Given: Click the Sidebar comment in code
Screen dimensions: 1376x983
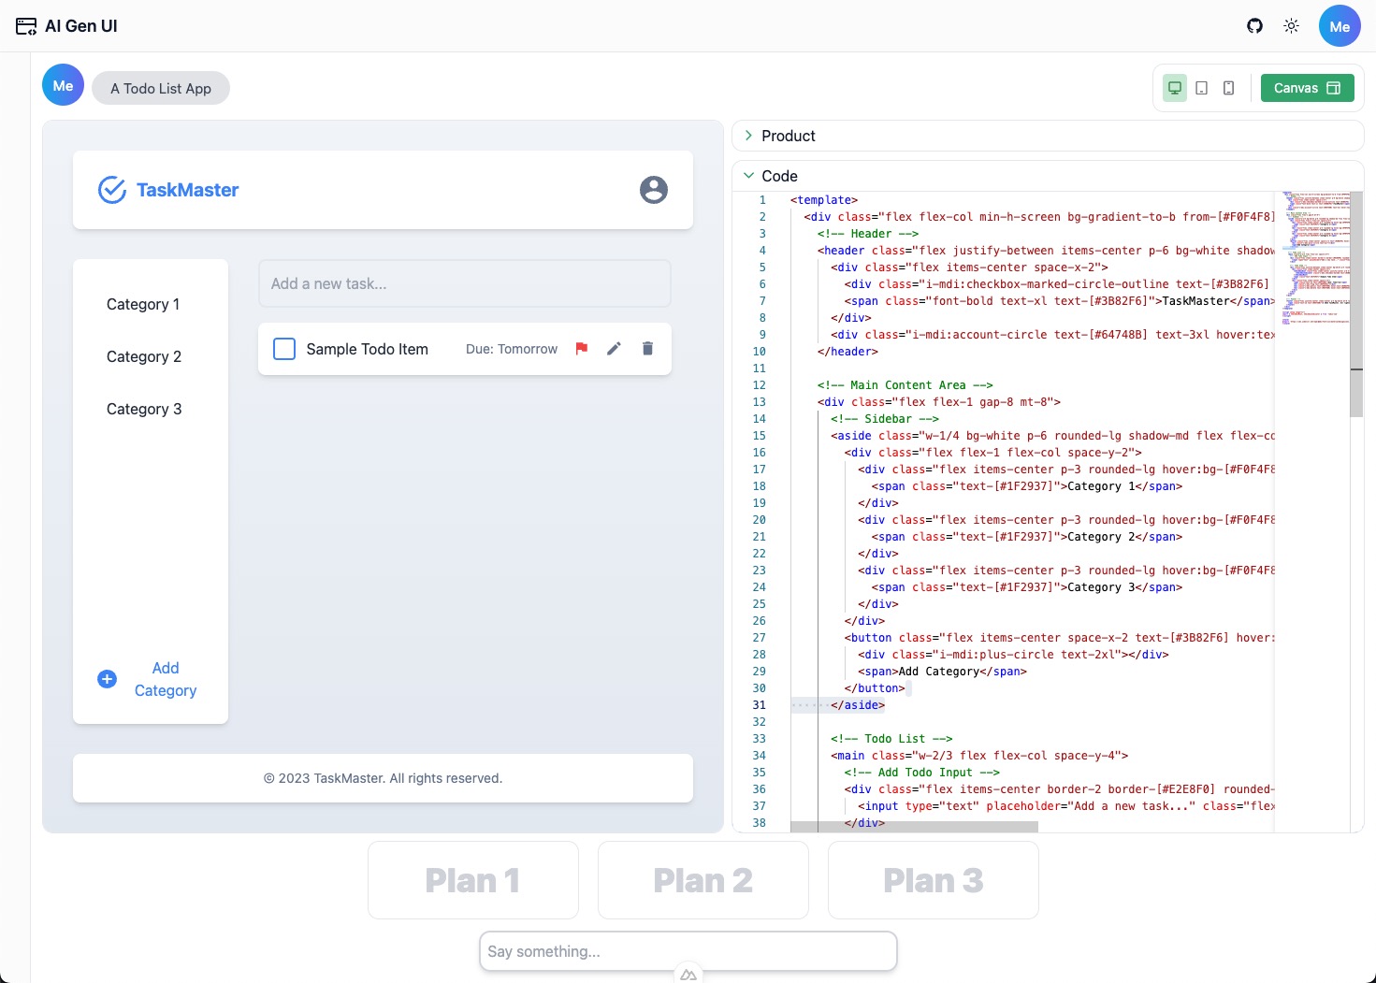Looking at the screenshot, I should coord(885,419).
